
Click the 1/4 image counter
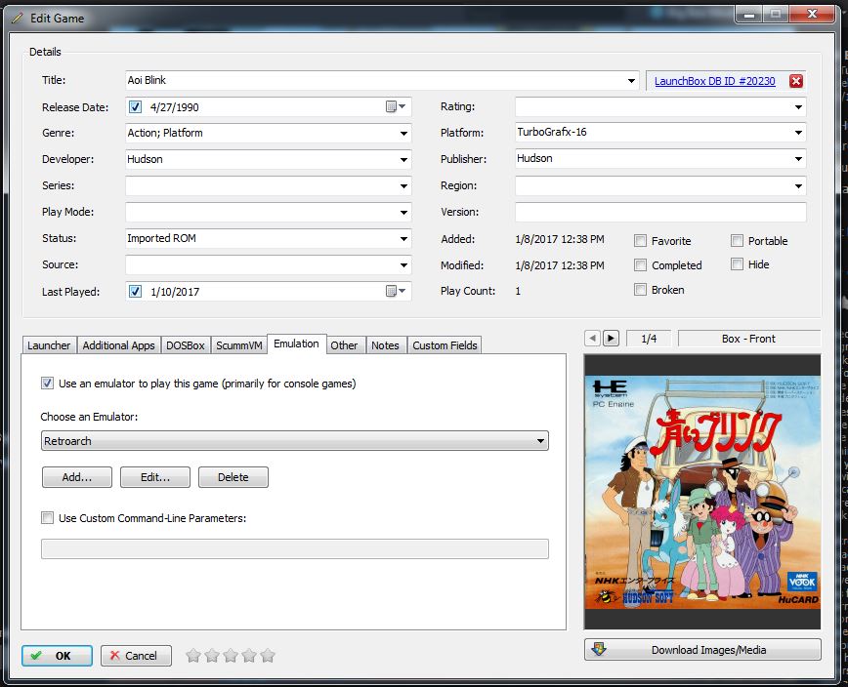[x=649, y=339]
